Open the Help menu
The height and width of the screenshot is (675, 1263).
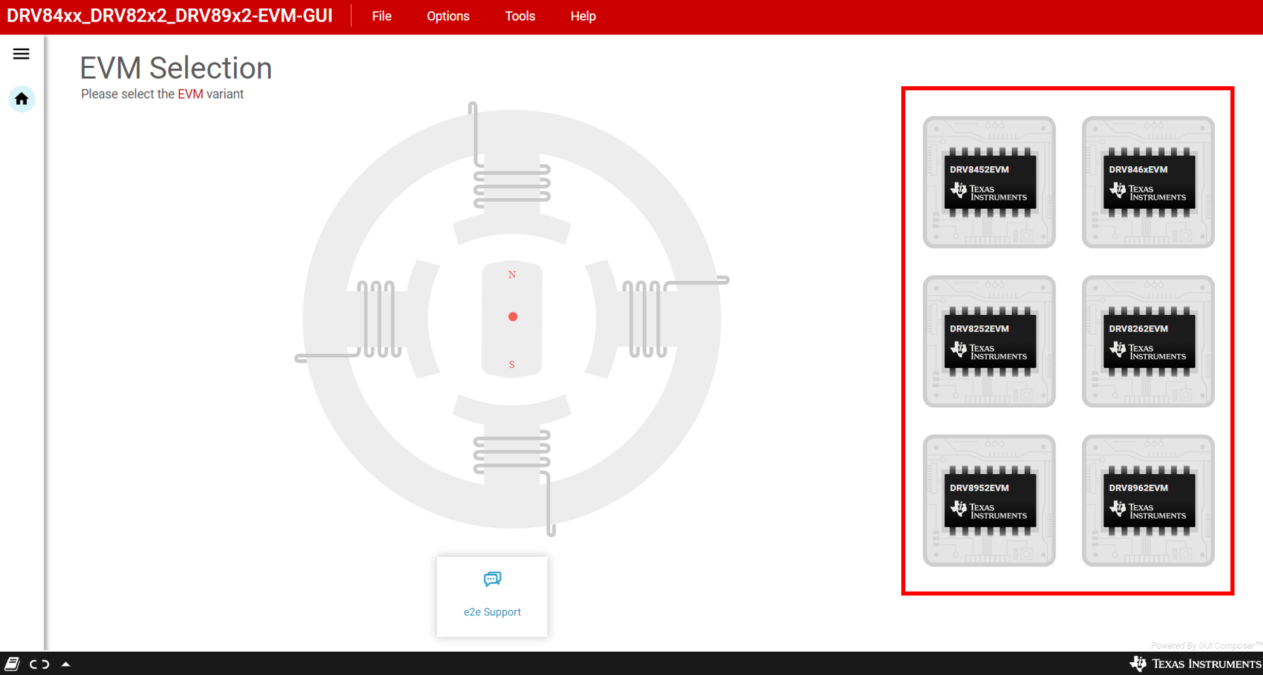click(583, 16)
